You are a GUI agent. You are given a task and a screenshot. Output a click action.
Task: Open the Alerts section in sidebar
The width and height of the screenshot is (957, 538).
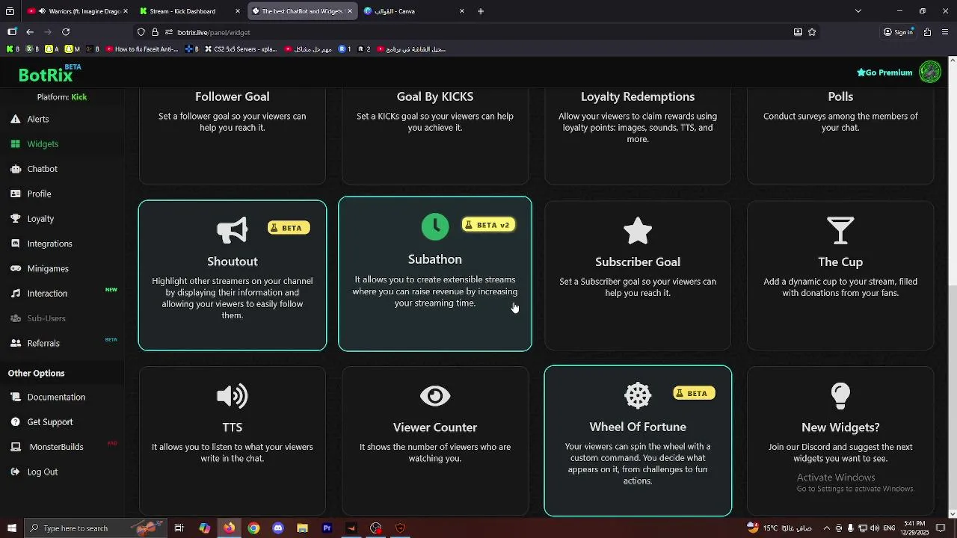[38, 119]
